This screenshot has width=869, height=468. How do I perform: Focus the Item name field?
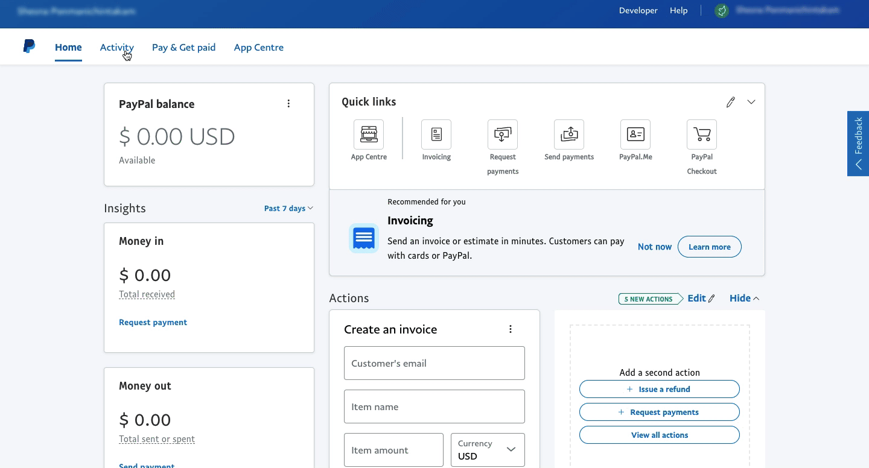tap(434, 406)
